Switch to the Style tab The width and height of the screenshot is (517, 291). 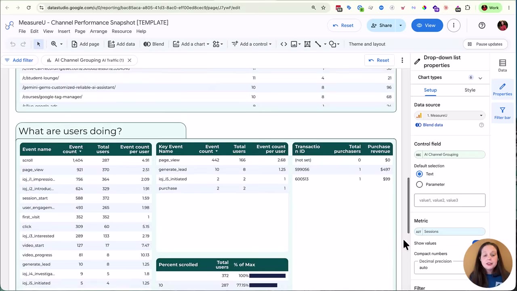470,90
